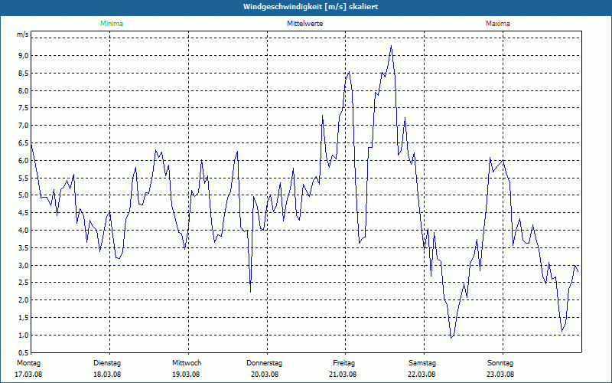Screen dimensions: 612x383
Task: Click the 8,5 y-axis value
Action: (x=24, y=73)
